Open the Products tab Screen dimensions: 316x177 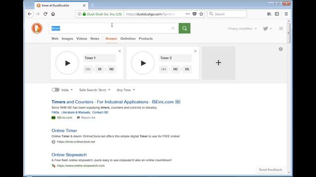146,38
